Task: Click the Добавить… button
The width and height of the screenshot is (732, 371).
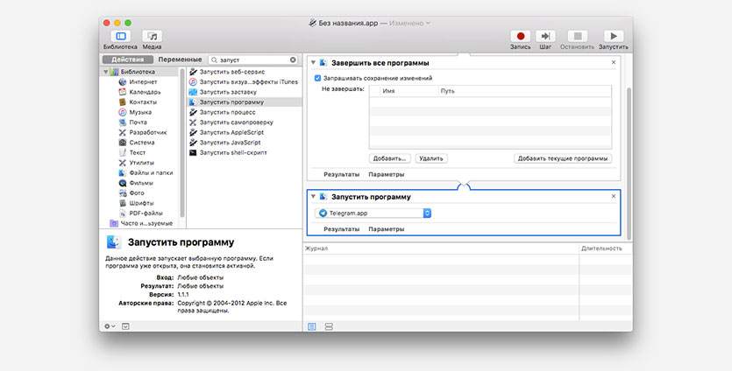Action: pyautogui.click(x=390, y=158)
